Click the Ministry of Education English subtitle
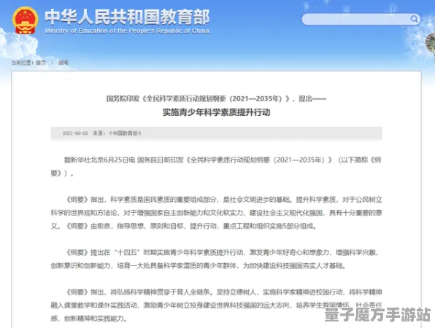Image resolution: width=435 pixels, height=328 pixels. click(x=127, y=31)
